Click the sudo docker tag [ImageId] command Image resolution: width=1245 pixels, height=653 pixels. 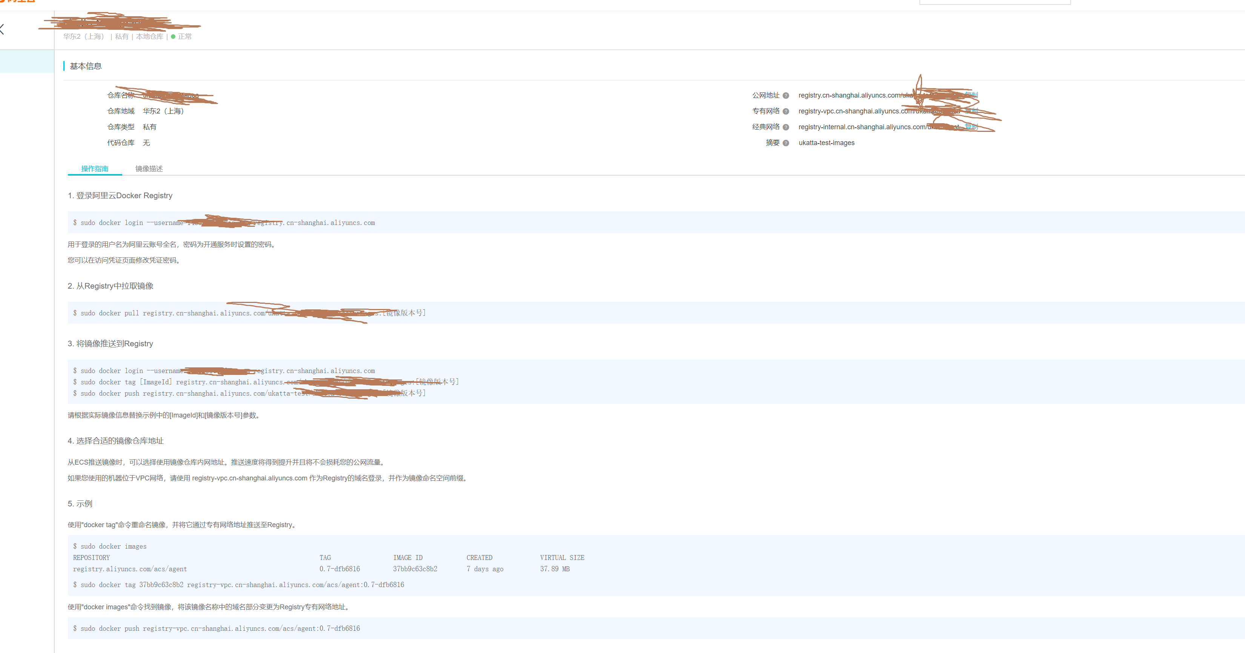[x=265, y=382]
